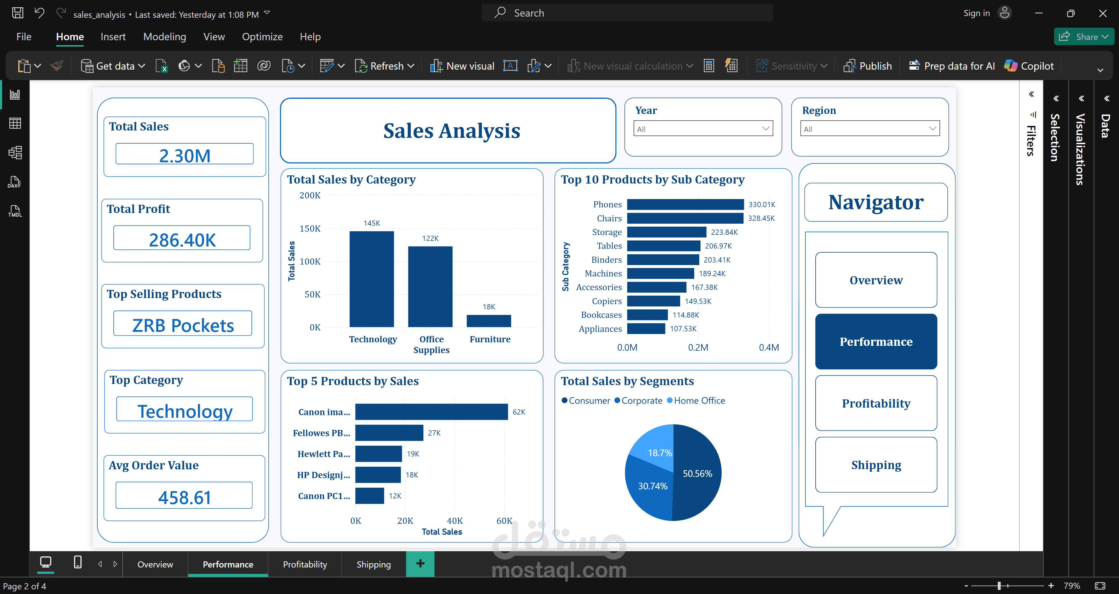This screenshot has height=594, width=1119.
Task: Click Sign in link
Action: (x=977, y=13)
